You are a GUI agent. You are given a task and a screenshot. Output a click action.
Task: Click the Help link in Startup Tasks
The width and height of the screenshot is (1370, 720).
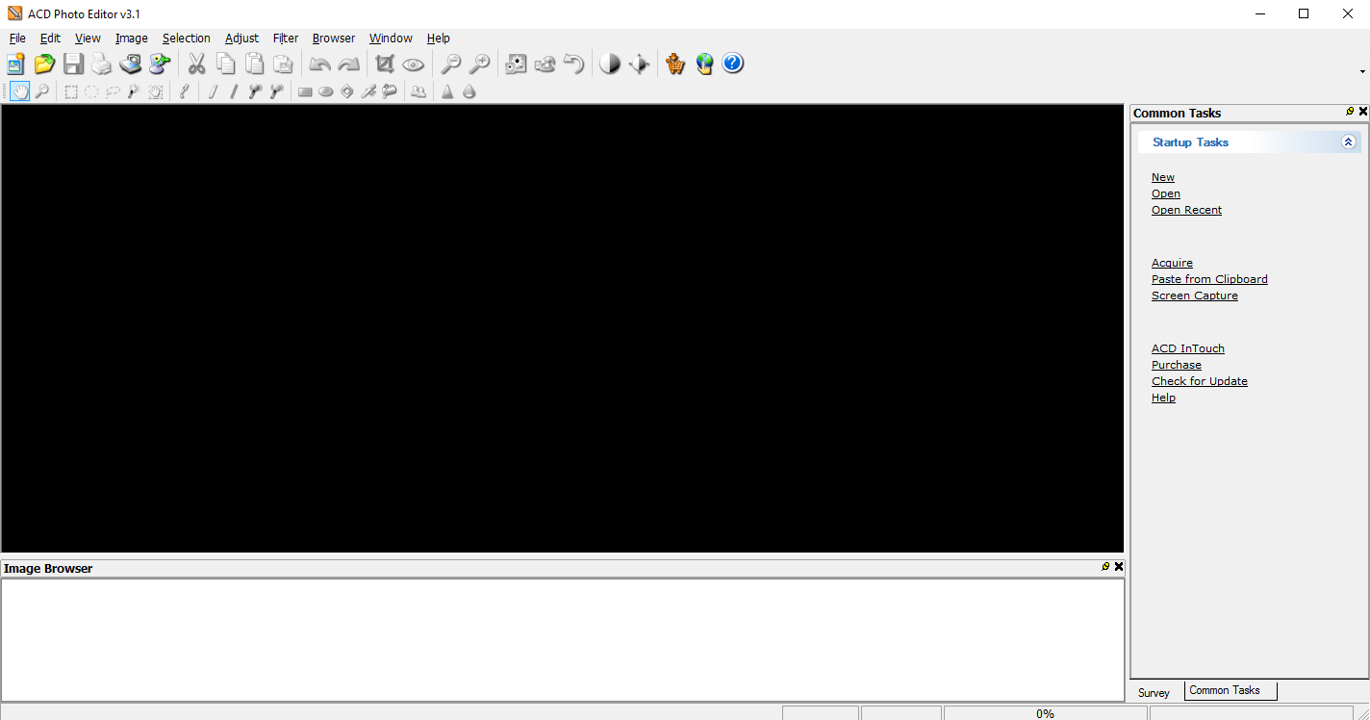pos(1163,398)
